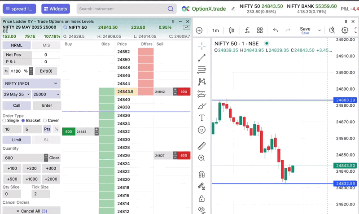359x214 pixels.
Task: Add +500 to the quantity
Action: [x=12, y=179]
